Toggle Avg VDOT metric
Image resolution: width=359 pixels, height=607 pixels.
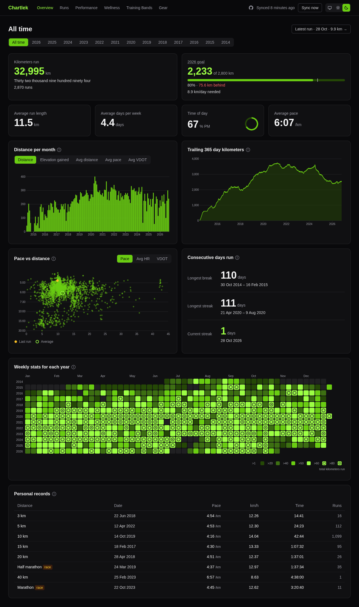(x=138, y=160)
